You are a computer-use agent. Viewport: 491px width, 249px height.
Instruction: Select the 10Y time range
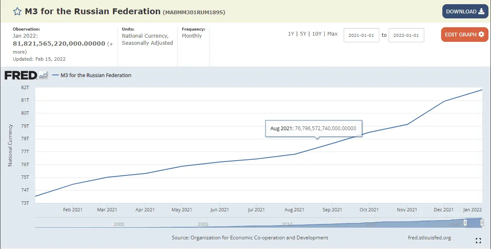[x=316, y=34]
